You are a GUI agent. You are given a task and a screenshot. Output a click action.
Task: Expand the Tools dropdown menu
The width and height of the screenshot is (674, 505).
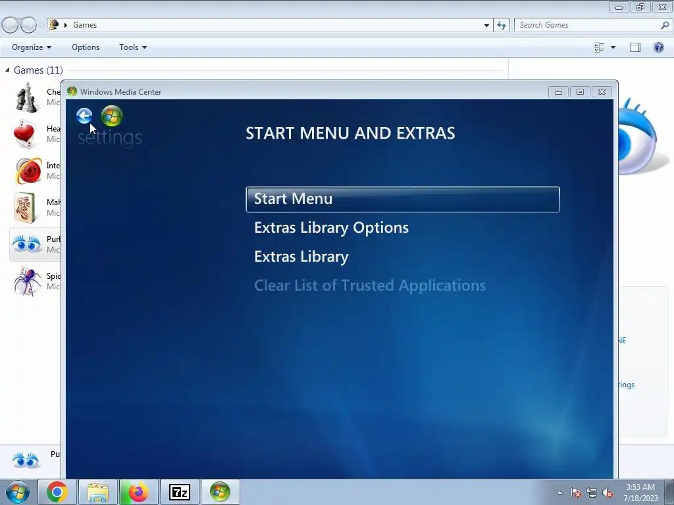[x=133, y=47]
